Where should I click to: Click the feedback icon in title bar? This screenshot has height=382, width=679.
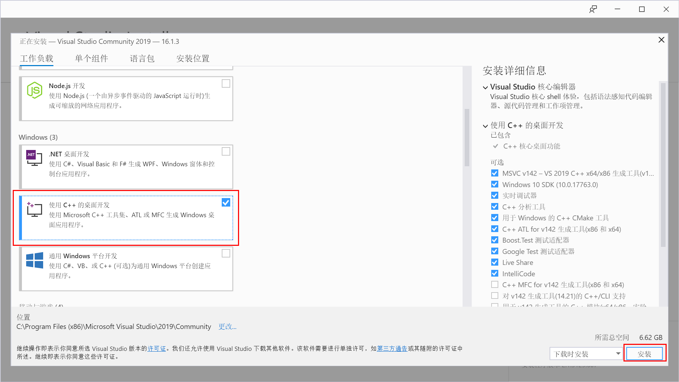593,9
